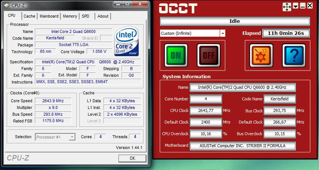
Task: Click the Idle status bar in OCCT
Action: pyautogui.click(x=235, y=21)
